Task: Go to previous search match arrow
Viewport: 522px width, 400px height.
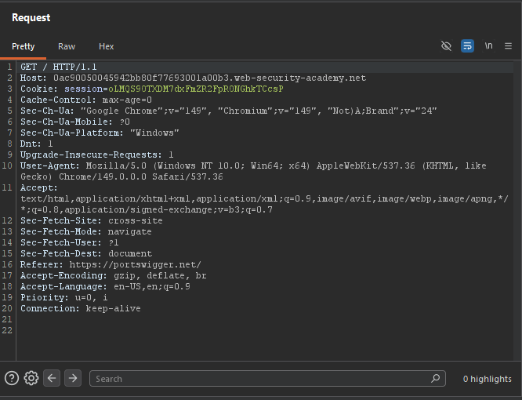Action: tap(52, 378)
